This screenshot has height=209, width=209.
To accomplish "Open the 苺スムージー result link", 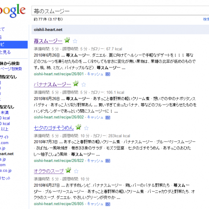I will (48, 41).
